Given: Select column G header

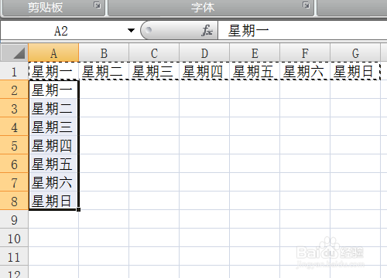Looking at the screenshot, I should click(355, 53).
